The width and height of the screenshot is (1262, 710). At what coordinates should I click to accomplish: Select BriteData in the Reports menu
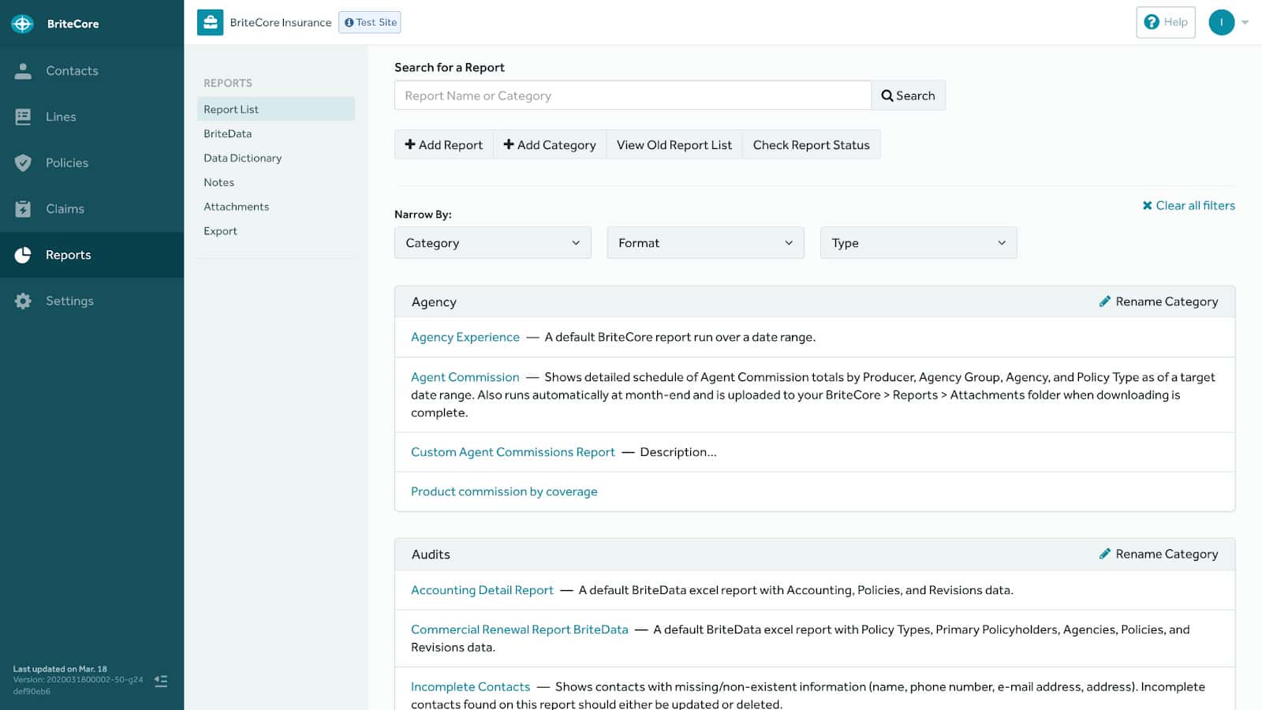tap(228, 133)
